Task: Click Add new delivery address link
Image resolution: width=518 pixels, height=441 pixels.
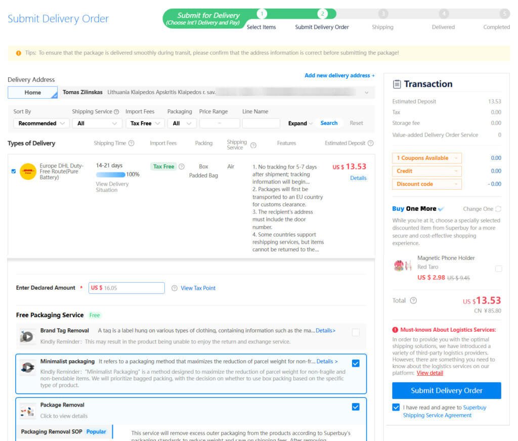Action: point(339,75)
